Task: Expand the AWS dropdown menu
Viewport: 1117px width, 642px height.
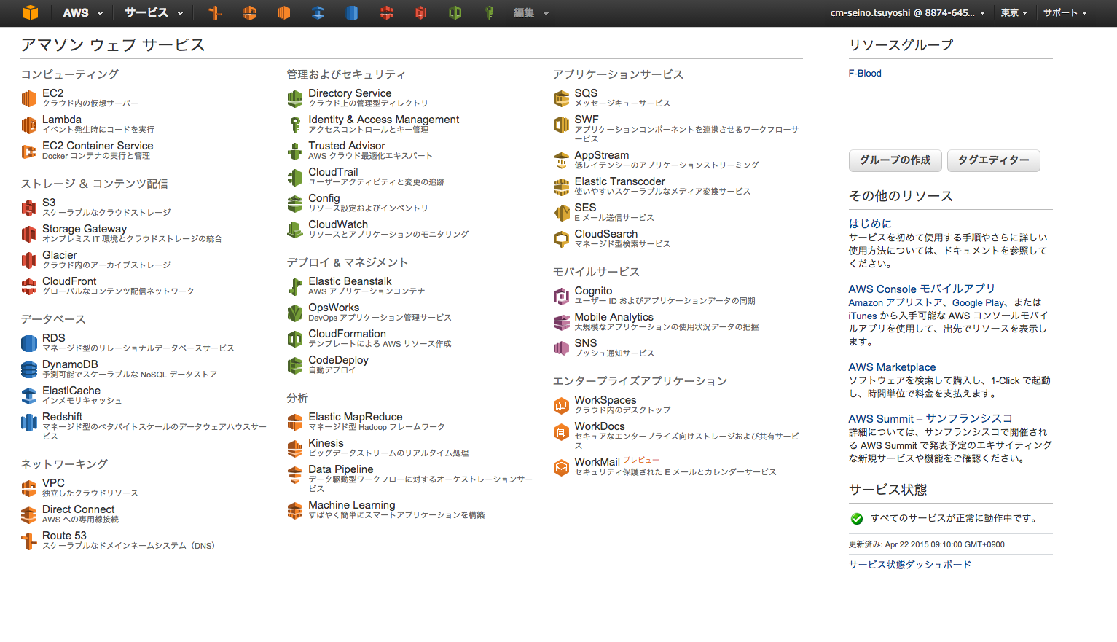Action: point(83,12)
